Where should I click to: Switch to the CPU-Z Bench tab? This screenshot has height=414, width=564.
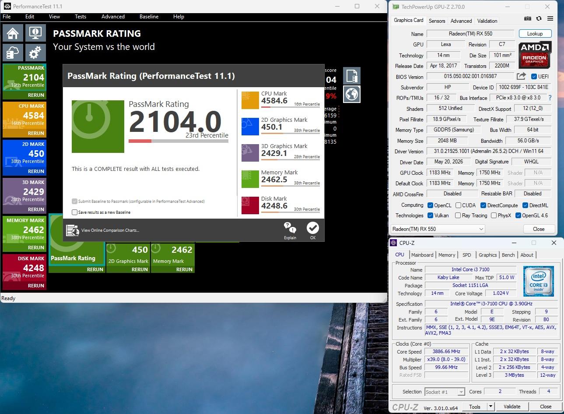point(508,255)
